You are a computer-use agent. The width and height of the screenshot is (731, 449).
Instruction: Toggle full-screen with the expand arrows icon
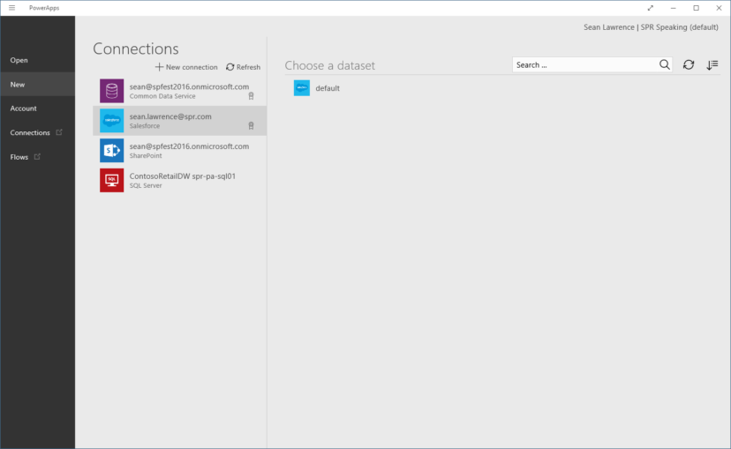pos(651,8)
